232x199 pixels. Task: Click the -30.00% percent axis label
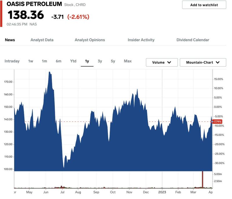pyautogui.click(x=219, y=163)
